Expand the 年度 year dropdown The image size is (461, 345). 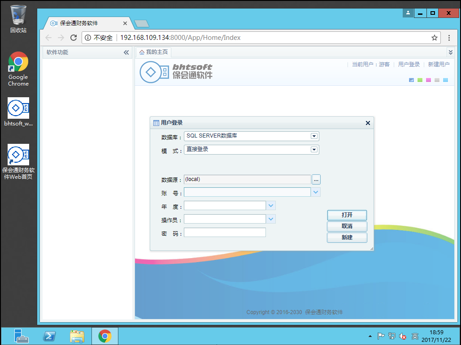click(x=271, y=206)
